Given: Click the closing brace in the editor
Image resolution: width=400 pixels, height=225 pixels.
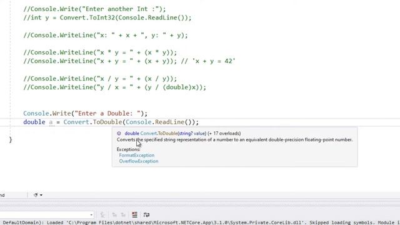Looking at the screenshot, I should click(x=11, y=139).
